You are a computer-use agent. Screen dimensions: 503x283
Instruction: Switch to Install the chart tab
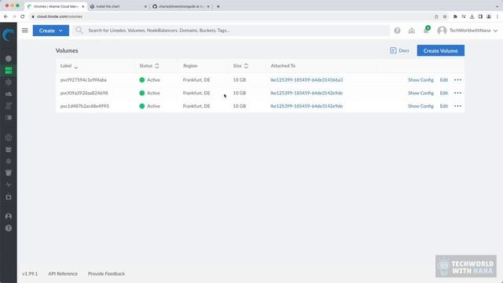pyautogui.click(x=118, y=6)
